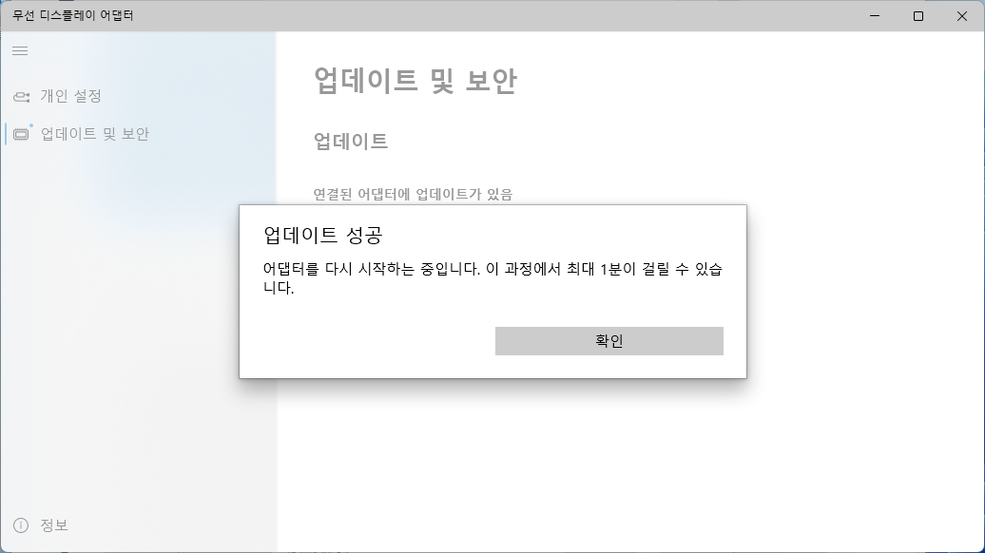Click text 연결된 어댑터에 업데이트가 있음

tap(413, 194)
